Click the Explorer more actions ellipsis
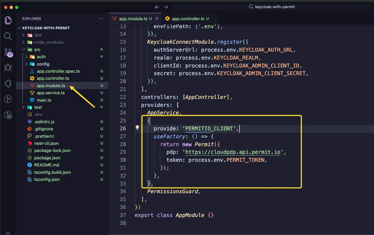Viewport: 374px width, 235px height. 101,19
